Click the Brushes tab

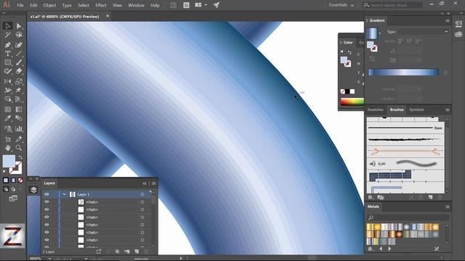(x=397, y=109)
